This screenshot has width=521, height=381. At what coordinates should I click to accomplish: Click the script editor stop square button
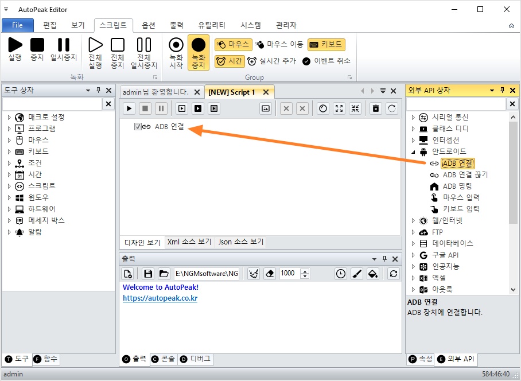145,108
